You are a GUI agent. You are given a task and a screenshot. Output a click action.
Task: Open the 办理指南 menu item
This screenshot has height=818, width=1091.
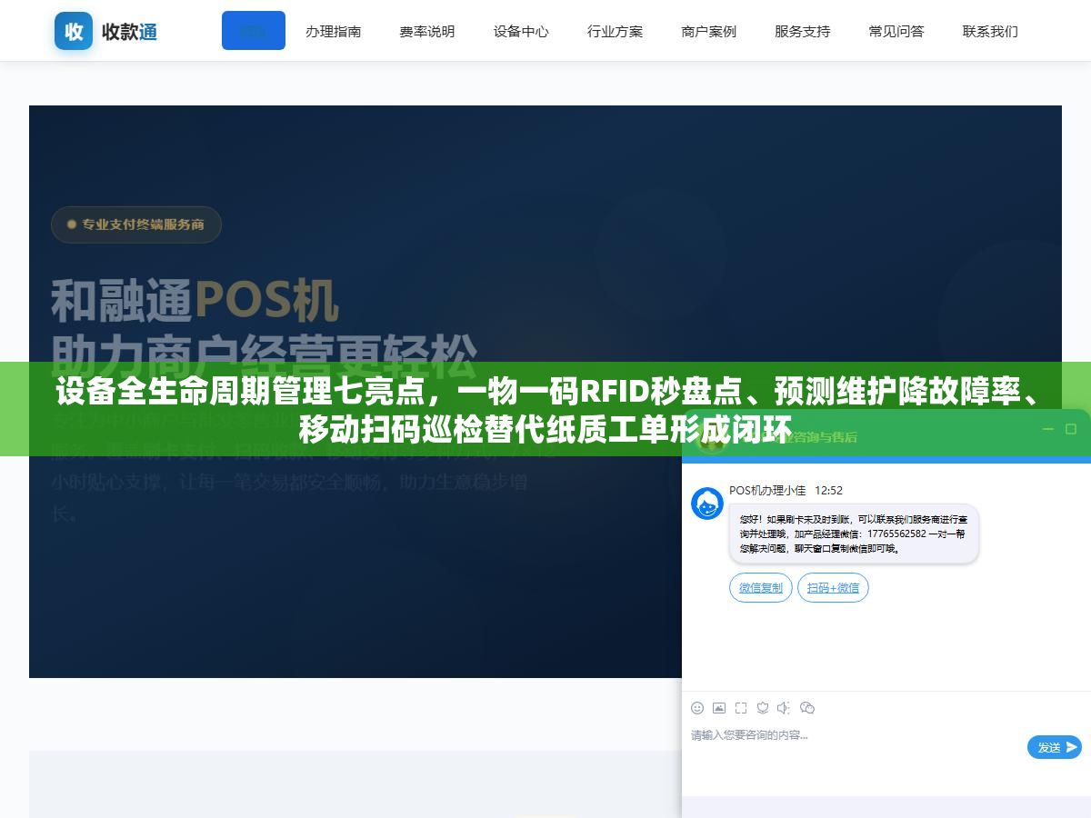coord(333,31)
